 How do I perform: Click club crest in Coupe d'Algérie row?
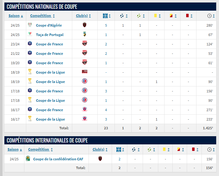[x=84, y=25]
